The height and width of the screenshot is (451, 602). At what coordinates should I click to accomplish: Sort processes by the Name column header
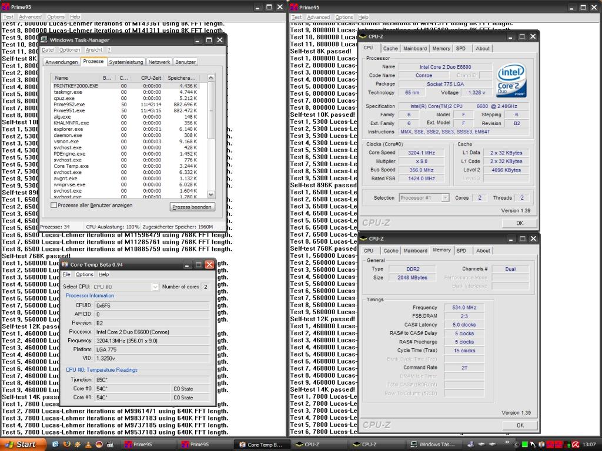click(x=75, y=78)
